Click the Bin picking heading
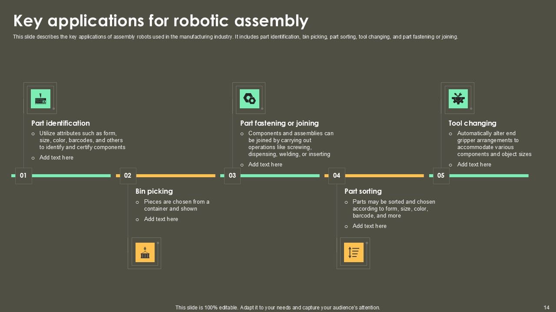The height and width of the screenshot is (312, 556). coord(154,191)
